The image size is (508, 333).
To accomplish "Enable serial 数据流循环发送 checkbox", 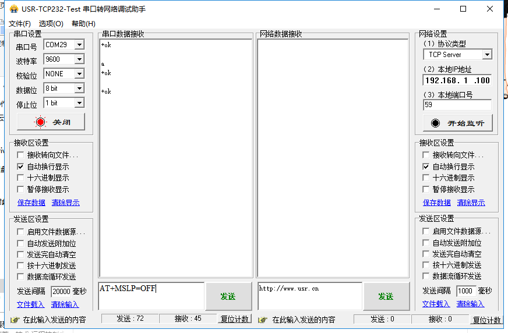I will coord(20,277).
